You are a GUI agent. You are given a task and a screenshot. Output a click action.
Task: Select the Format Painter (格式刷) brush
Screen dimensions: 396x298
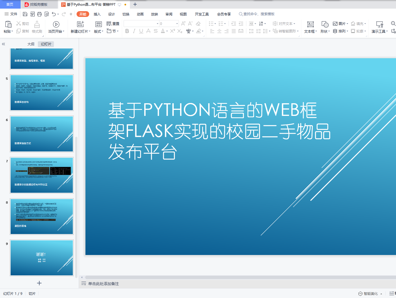37,27
